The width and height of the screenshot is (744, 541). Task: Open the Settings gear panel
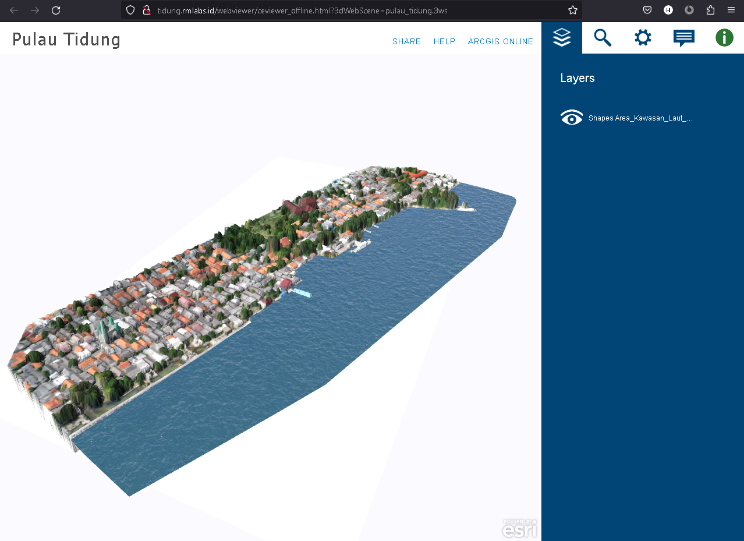tap(643, 38)
